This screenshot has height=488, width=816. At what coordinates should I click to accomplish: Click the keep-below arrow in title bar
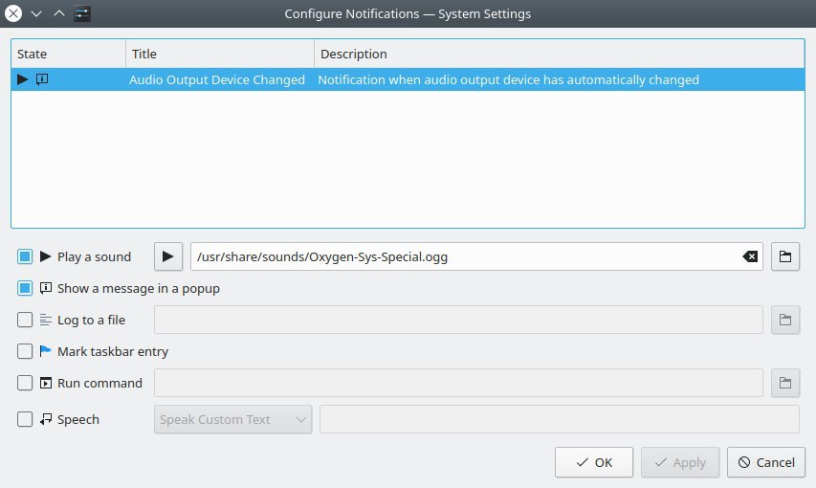point(36,13)
